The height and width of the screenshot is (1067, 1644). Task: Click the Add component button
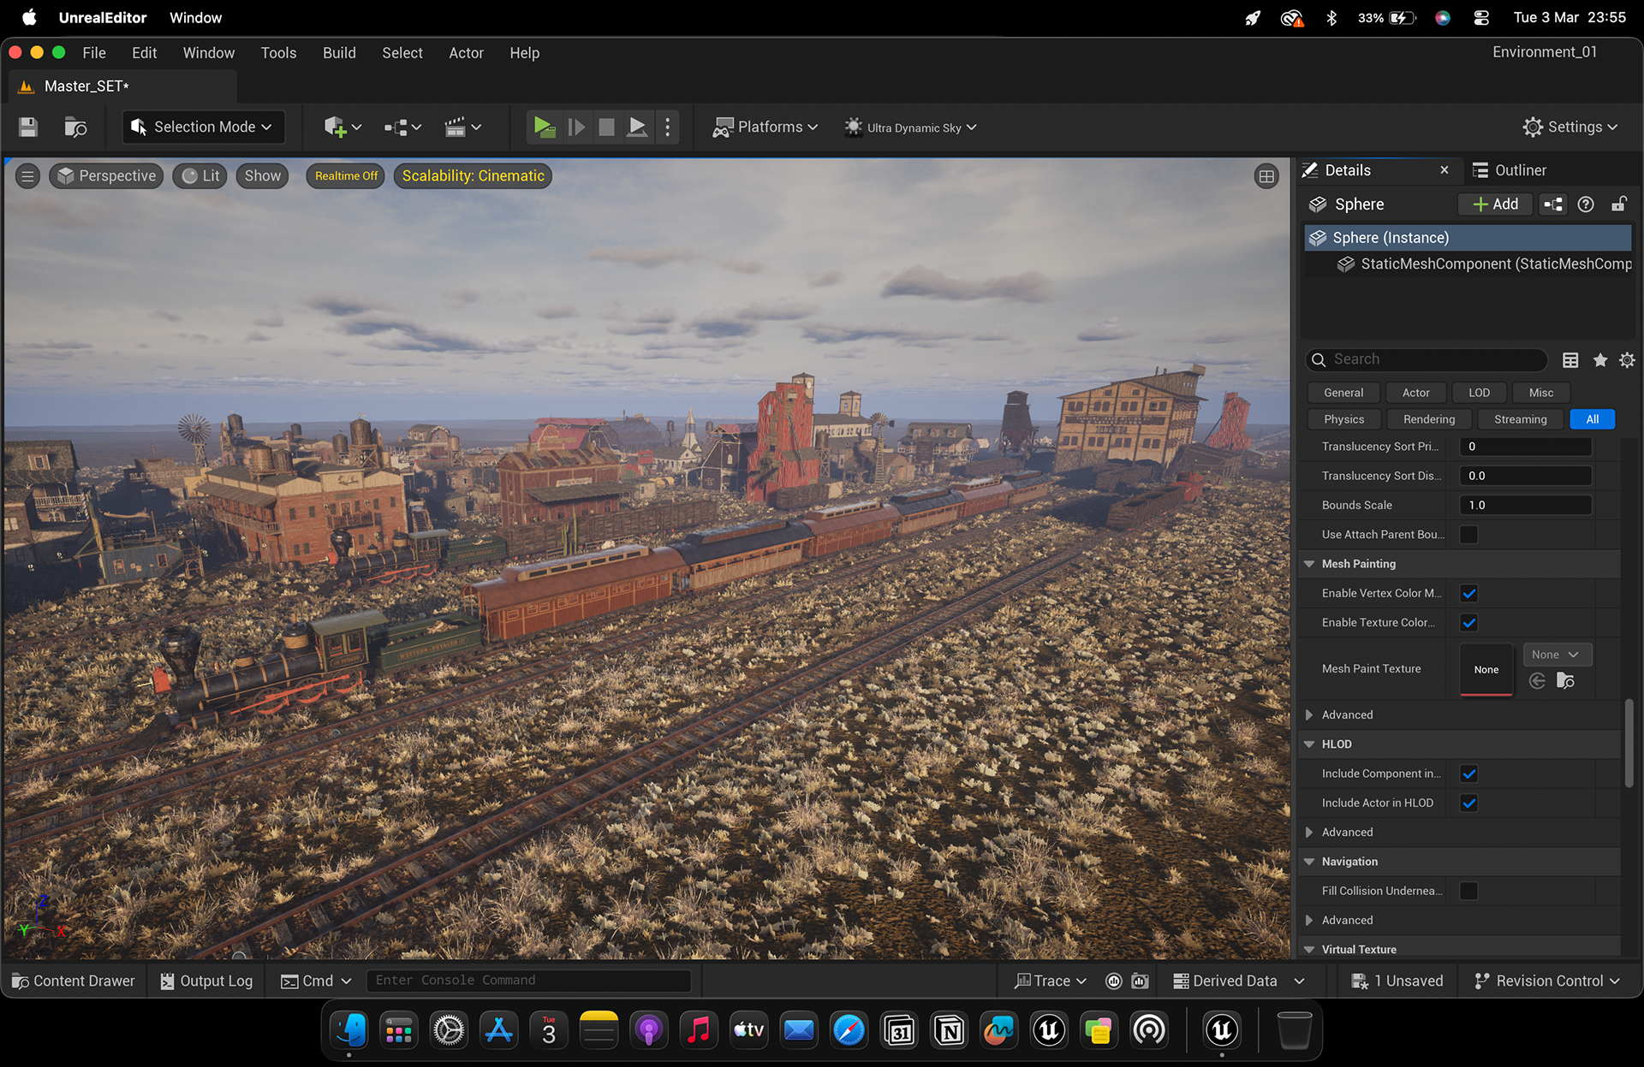coord(1495,205)
